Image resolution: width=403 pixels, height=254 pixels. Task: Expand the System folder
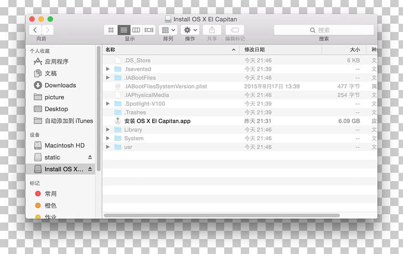point(108,138)
